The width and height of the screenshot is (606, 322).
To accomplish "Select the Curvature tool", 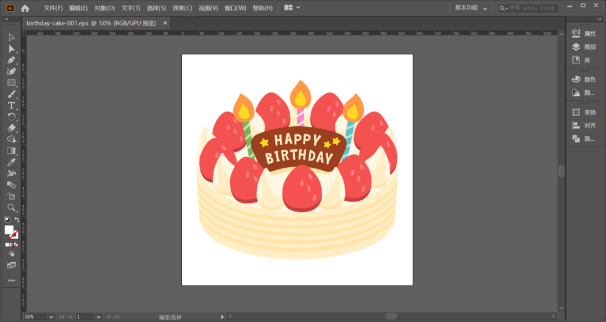I will pos(11,71).
